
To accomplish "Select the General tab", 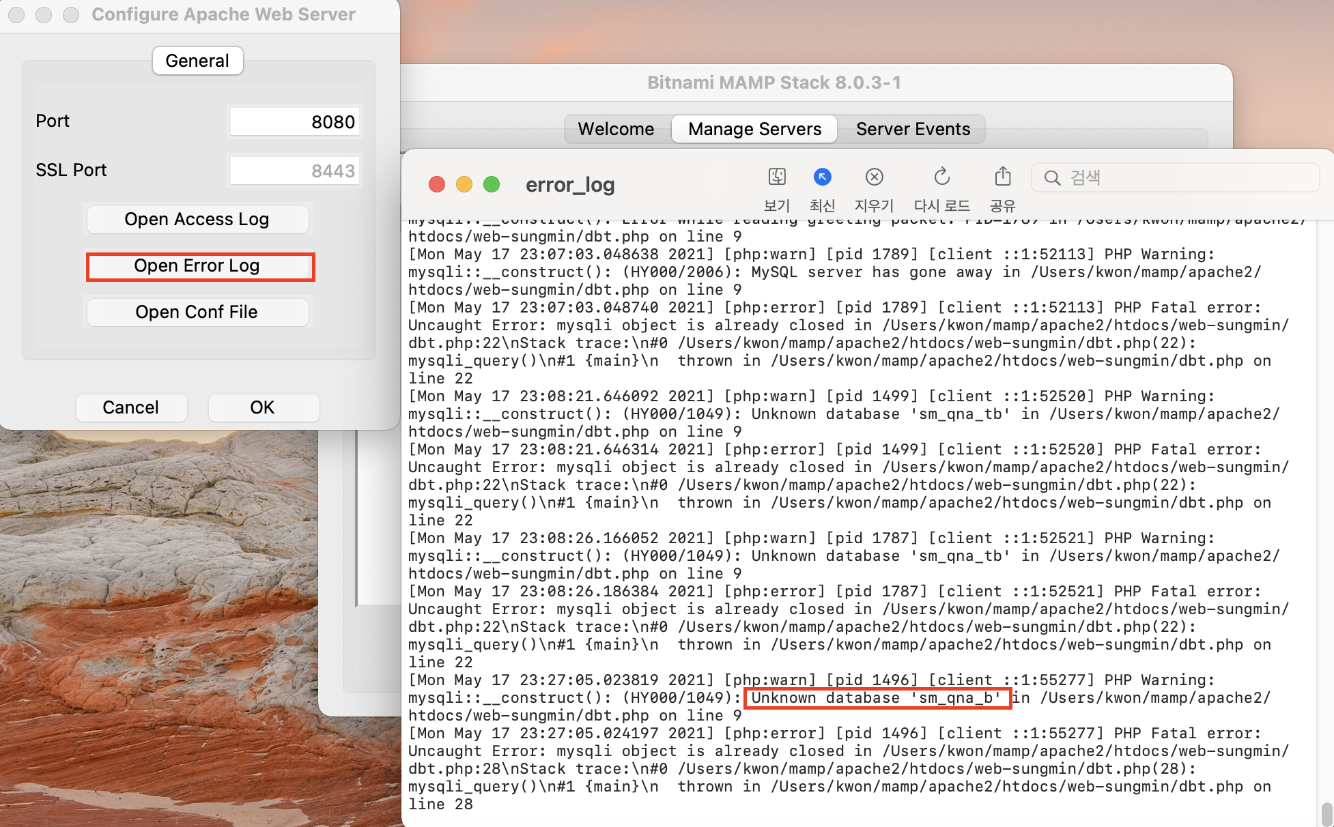I will 197,61.
